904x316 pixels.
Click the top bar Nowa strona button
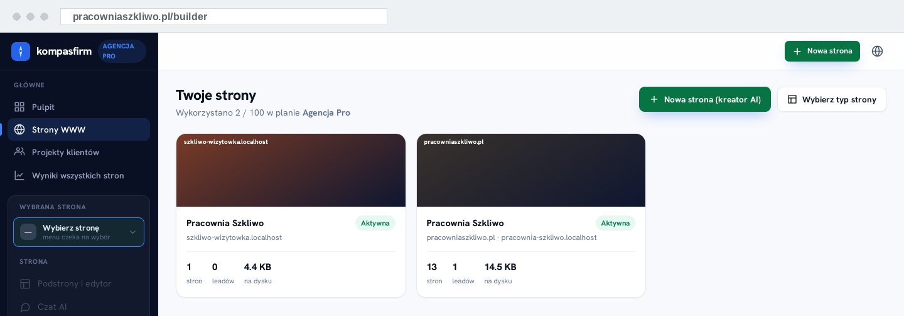pos(822,52)
